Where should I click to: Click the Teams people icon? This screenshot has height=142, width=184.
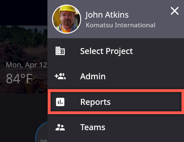click(x=60, y=127)
